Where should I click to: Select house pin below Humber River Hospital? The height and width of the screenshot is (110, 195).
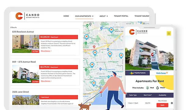(95, 53)
